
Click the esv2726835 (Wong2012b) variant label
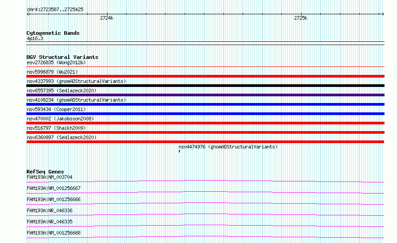point(56,62)
